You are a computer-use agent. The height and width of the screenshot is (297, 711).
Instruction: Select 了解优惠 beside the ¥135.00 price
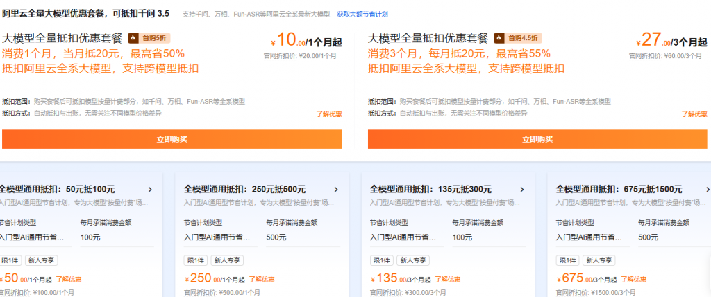(x=449, y=280)
